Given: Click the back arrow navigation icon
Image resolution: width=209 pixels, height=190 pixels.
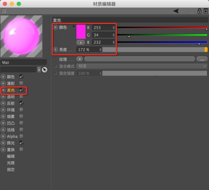Looking at the screenshot, I should click(176, 11).
